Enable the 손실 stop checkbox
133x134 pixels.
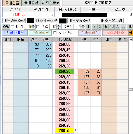tap(38, 27)
